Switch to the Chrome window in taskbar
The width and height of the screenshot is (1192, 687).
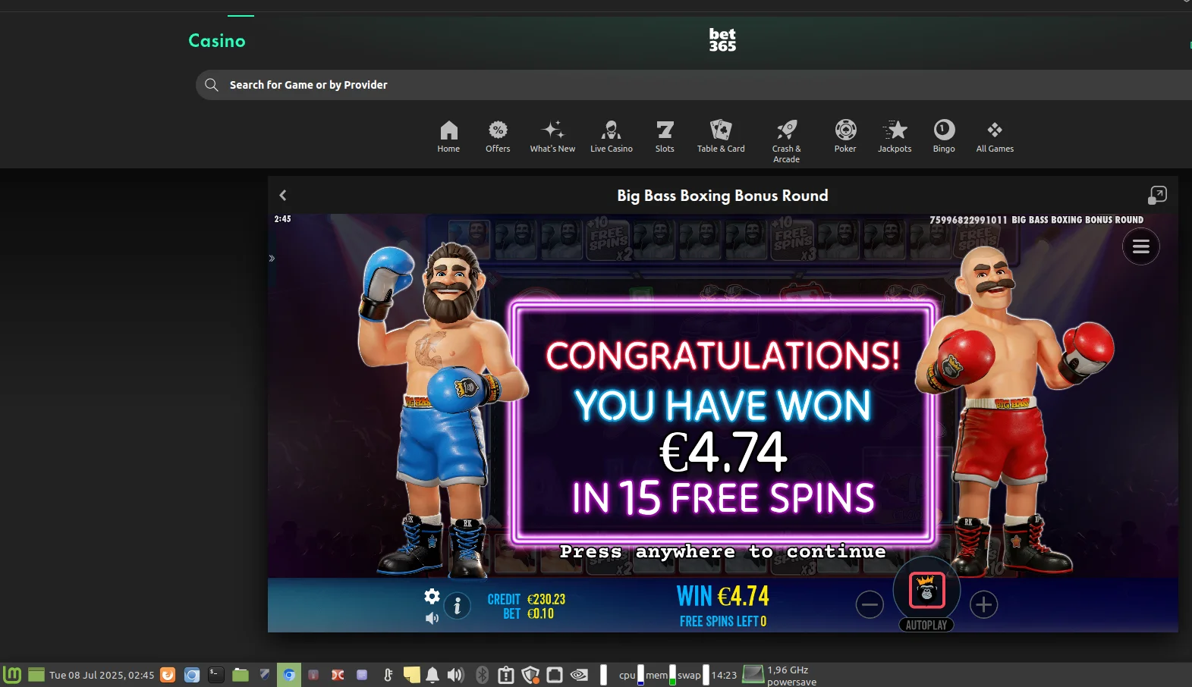point(289,674)
